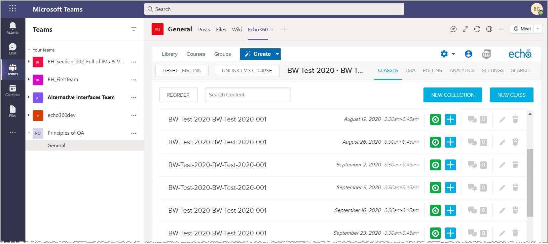Open user profile avatar BG

pos(537,9)
